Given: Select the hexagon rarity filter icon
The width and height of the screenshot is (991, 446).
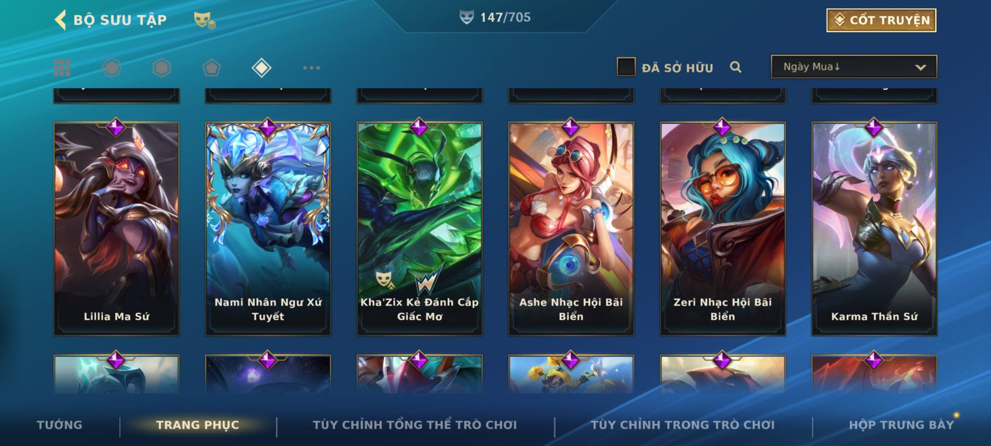Looking at the screenshot, I should (161, 68).
